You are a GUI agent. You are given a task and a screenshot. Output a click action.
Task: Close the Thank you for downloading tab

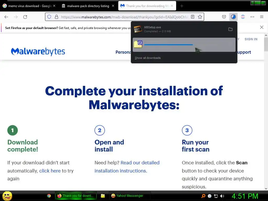tap(172, 6)
